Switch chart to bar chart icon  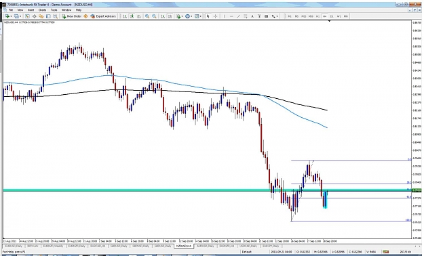click(125, 16)
